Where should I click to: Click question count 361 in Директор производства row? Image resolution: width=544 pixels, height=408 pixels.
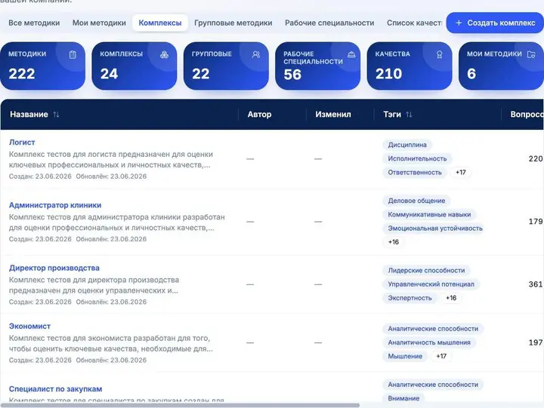[x=536, y=284]
